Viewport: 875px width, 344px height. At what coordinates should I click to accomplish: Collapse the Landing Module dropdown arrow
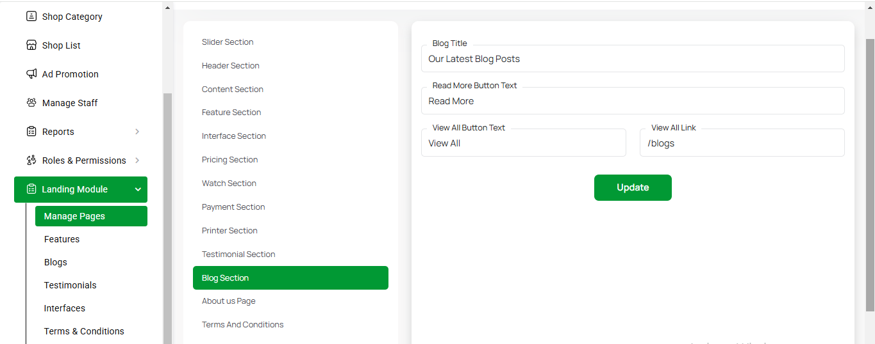(x=138, y=189)
